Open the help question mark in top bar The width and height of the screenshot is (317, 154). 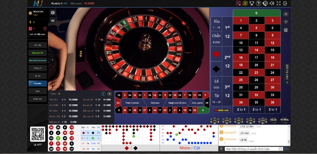click(258, 3)
